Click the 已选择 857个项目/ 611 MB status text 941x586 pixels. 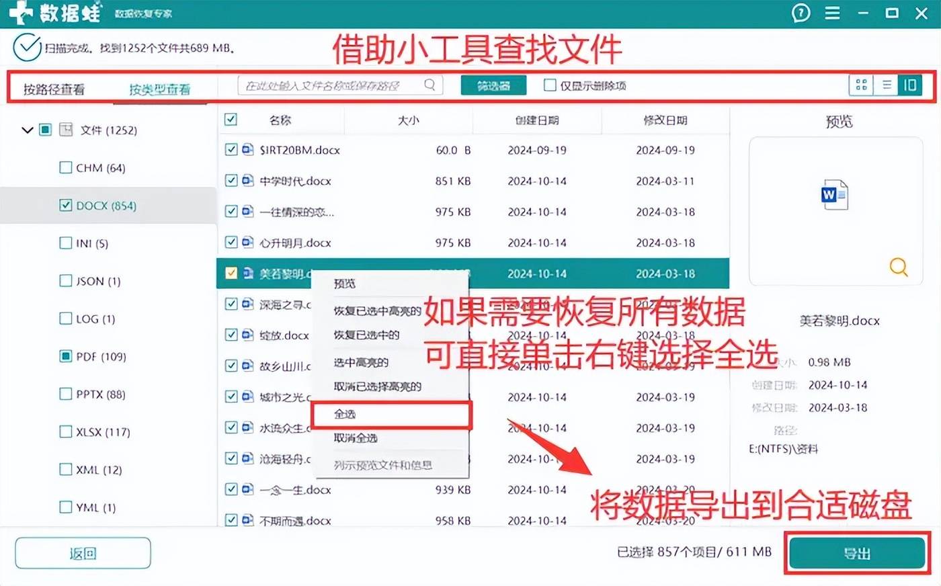pos(694,552)
